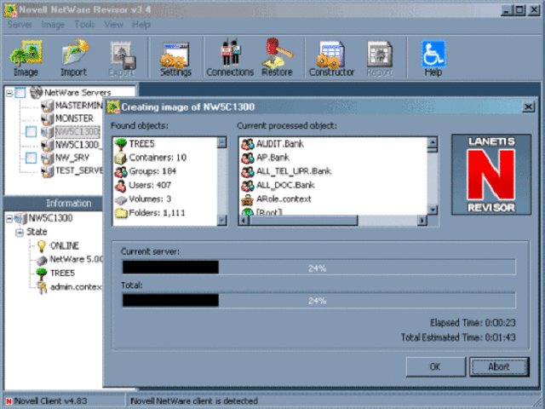The image size is (545, 409).
Task: Toggle the NetWare Servers root checkbox
Action: [20, 93]
